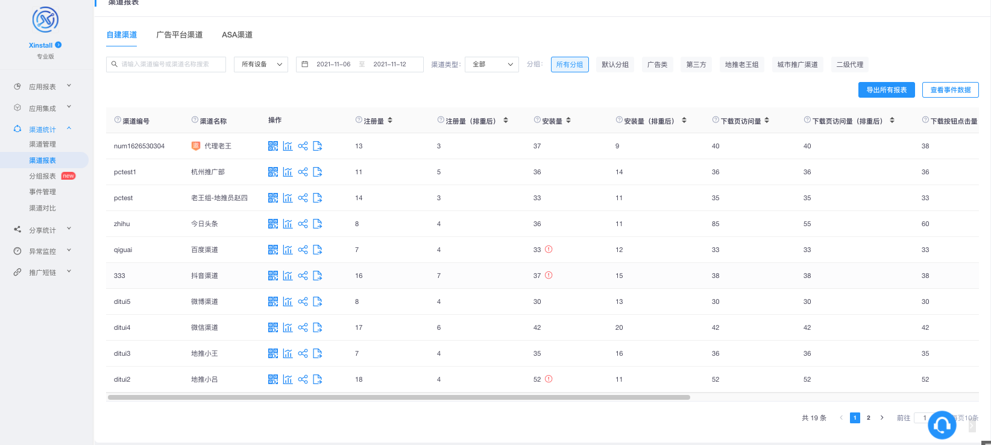Screen dimensions: 991x445
Task: Share the 老王组-地推员赵四 channel
Action: [303, 198]
